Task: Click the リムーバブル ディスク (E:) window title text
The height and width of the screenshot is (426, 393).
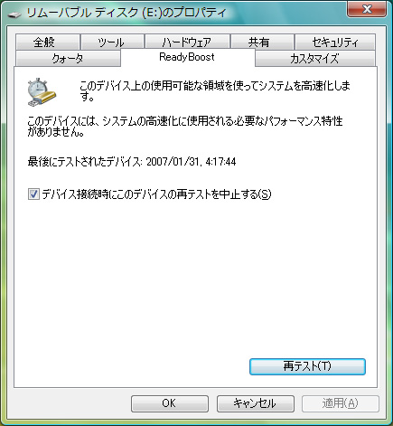Action: (126, 13)
